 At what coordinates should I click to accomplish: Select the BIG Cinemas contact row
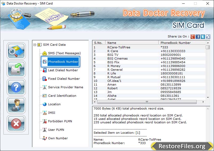pos(149,58)
